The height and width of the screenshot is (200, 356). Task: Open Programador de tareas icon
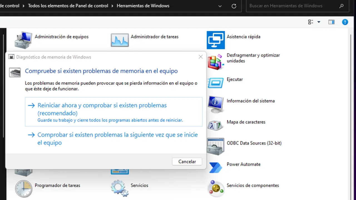tap(23, 189)
